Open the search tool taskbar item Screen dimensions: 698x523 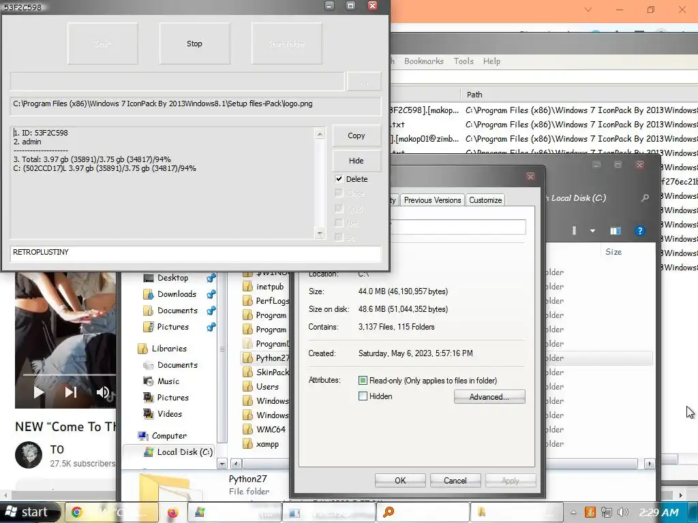click(423, 512)
